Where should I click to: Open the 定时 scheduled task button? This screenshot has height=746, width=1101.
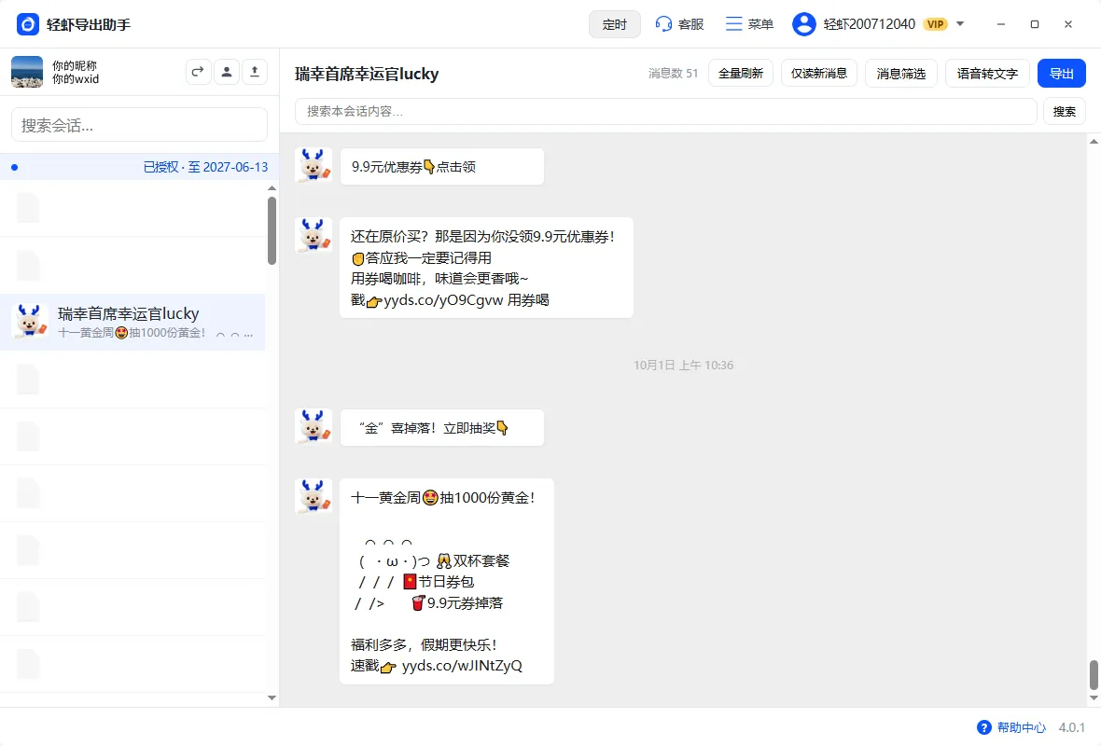pyautogui.click(x=614, y=24)
